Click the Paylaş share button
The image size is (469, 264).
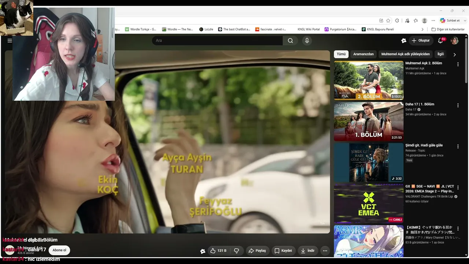[257, 251]
